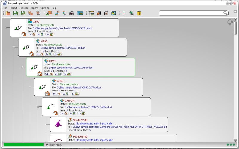The width and height of the screenshot is (239, 149).
Task: Click the scrollbar down arrow
Action: point(235,140)
